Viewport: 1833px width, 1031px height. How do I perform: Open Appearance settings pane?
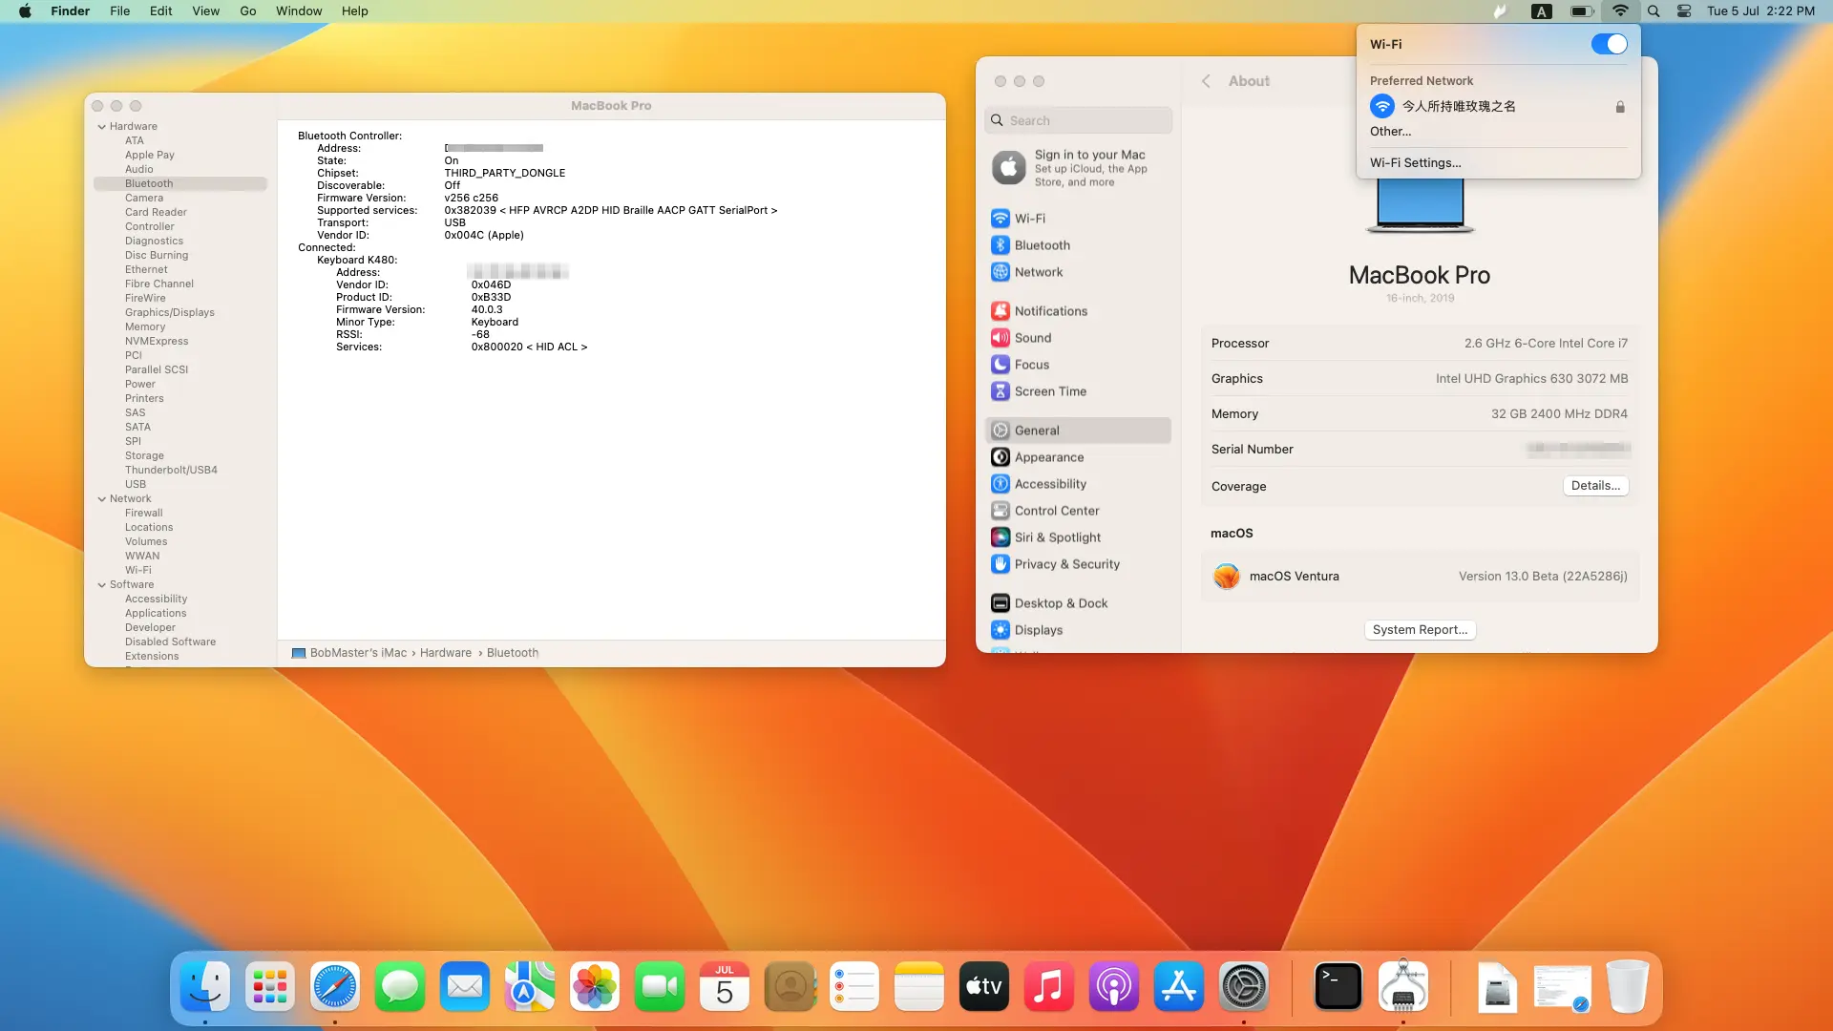1078,457
